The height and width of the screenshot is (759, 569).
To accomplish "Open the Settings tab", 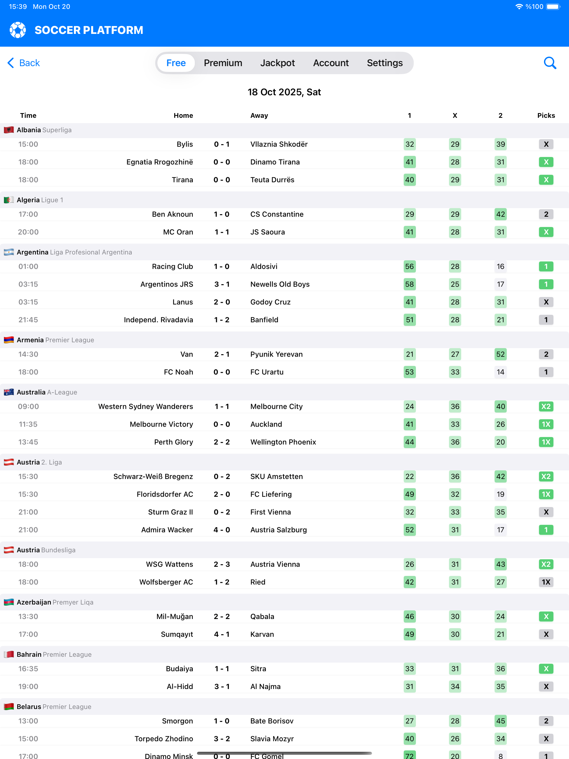I will 384,63.
